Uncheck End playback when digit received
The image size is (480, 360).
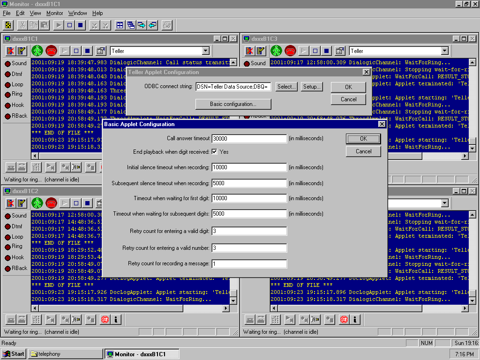[x=214, y=152]
